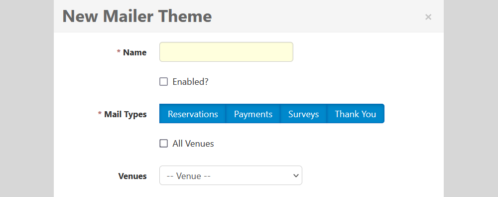Viewport: 498px width, 197px height.
Task: Click the New Mailer Theme heading
Action: (137, 16)
